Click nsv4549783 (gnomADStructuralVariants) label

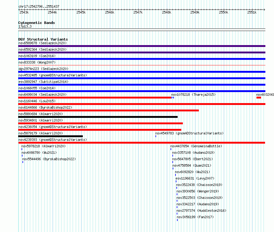(189, 133)
